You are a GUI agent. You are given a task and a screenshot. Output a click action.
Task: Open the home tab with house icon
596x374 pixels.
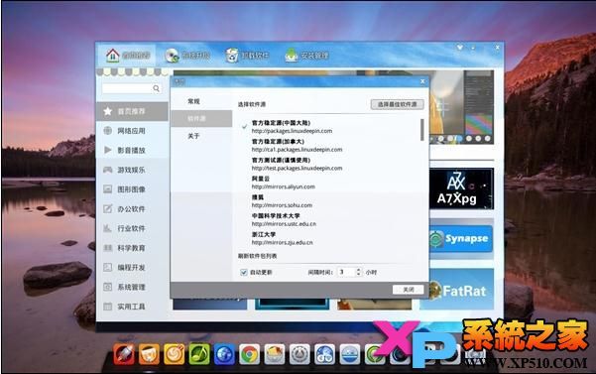[x=128, y=56]
